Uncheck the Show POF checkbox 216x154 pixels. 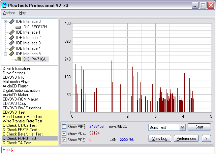click(x=64, y=140)
